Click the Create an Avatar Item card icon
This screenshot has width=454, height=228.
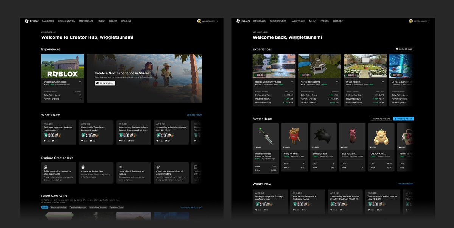pyautogui.click(x=83, y=167)
